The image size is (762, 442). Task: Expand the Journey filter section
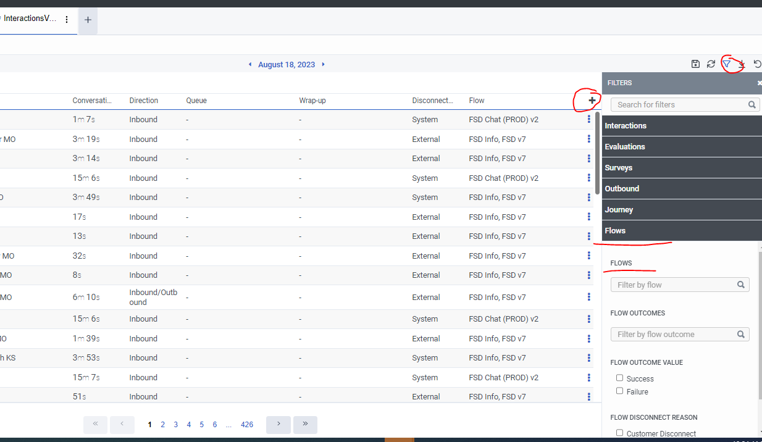(x=682, y=210)
